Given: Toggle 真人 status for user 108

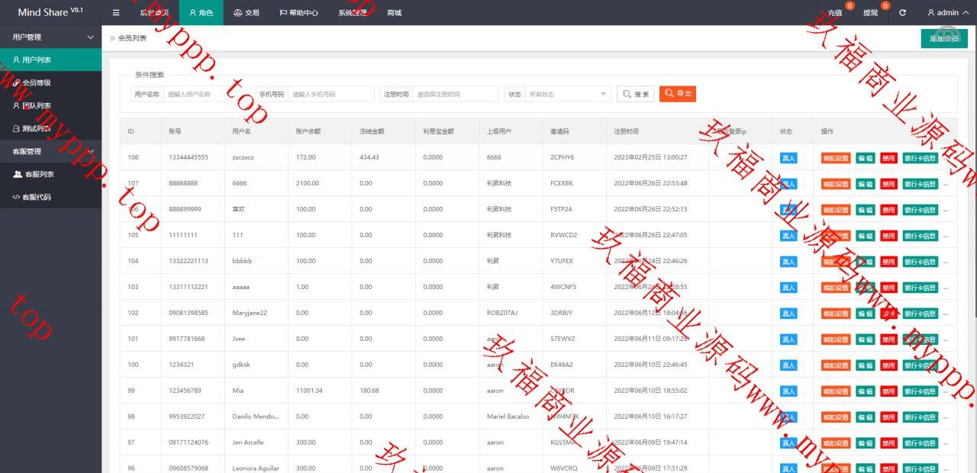Looking at the screenshot, I should click(788, 158).
